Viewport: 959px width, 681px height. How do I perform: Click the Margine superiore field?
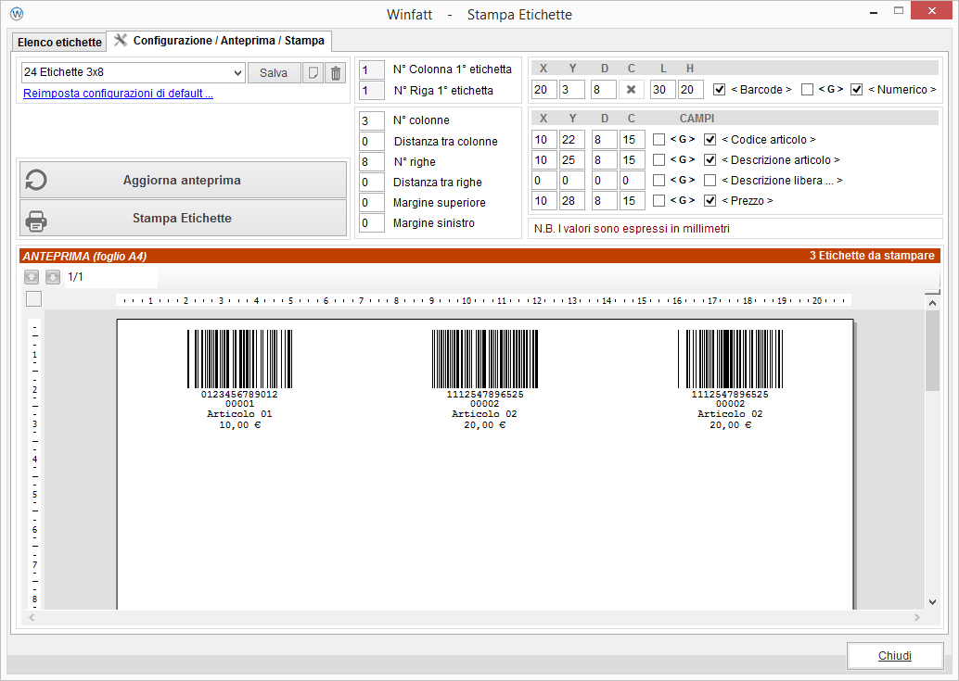tap(371, 203)
